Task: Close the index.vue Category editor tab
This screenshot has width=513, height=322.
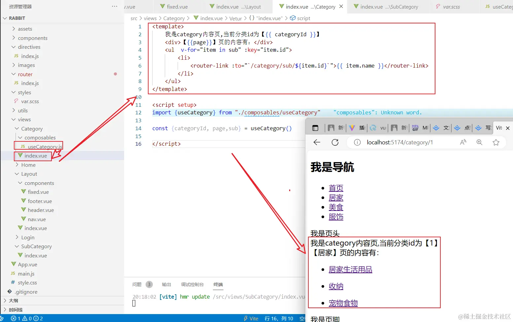Action: coord(341,7)
